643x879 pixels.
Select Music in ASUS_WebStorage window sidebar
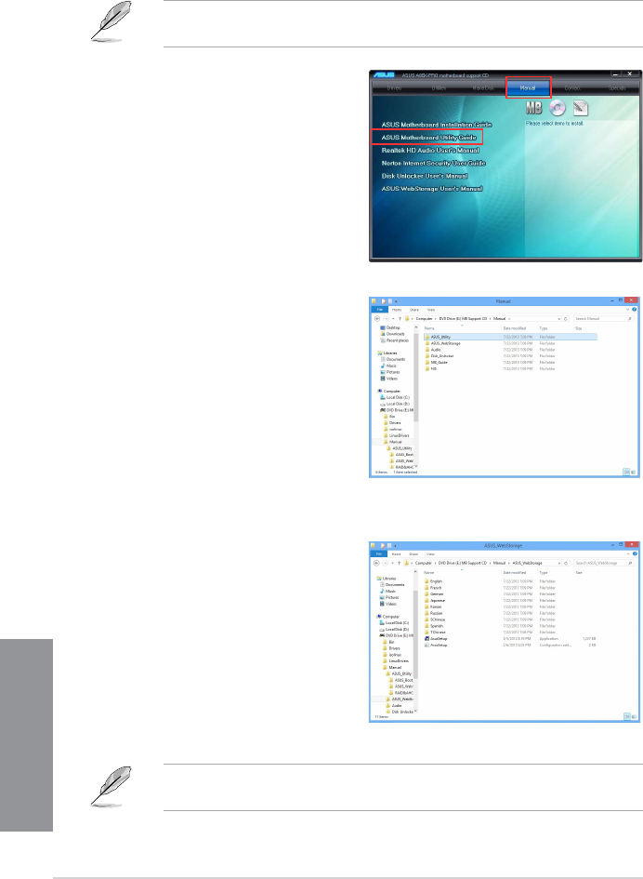(x=388, y=591)
